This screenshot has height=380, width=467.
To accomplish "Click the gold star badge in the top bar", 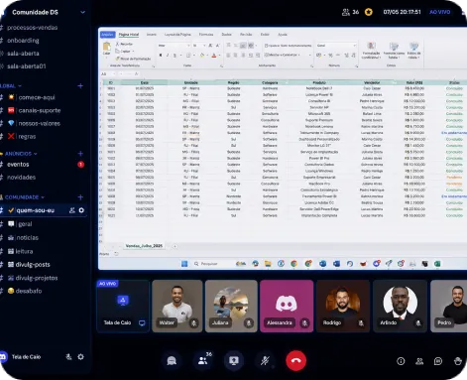I will (x=369, y=12).
